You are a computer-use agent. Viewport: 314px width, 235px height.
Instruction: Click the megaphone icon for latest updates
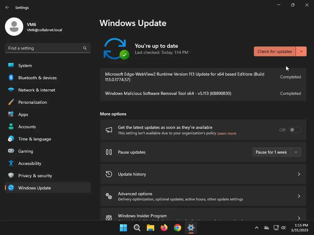click(x=109, y=130)
